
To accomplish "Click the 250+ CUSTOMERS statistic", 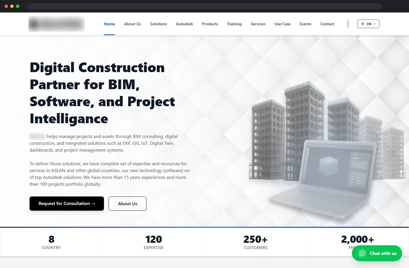I will [x=256, y=242].
